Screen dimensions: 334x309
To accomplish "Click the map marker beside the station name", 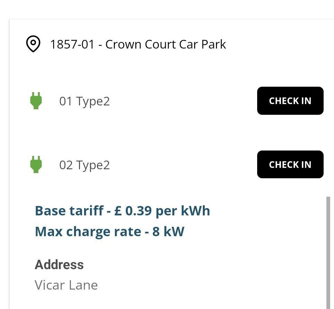I will pos(33,44).
